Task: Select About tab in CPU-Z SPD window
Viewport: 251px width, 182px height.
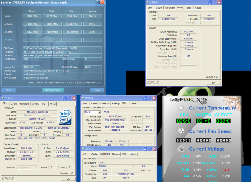Action: pyautogui.click(x=133, y=104)
